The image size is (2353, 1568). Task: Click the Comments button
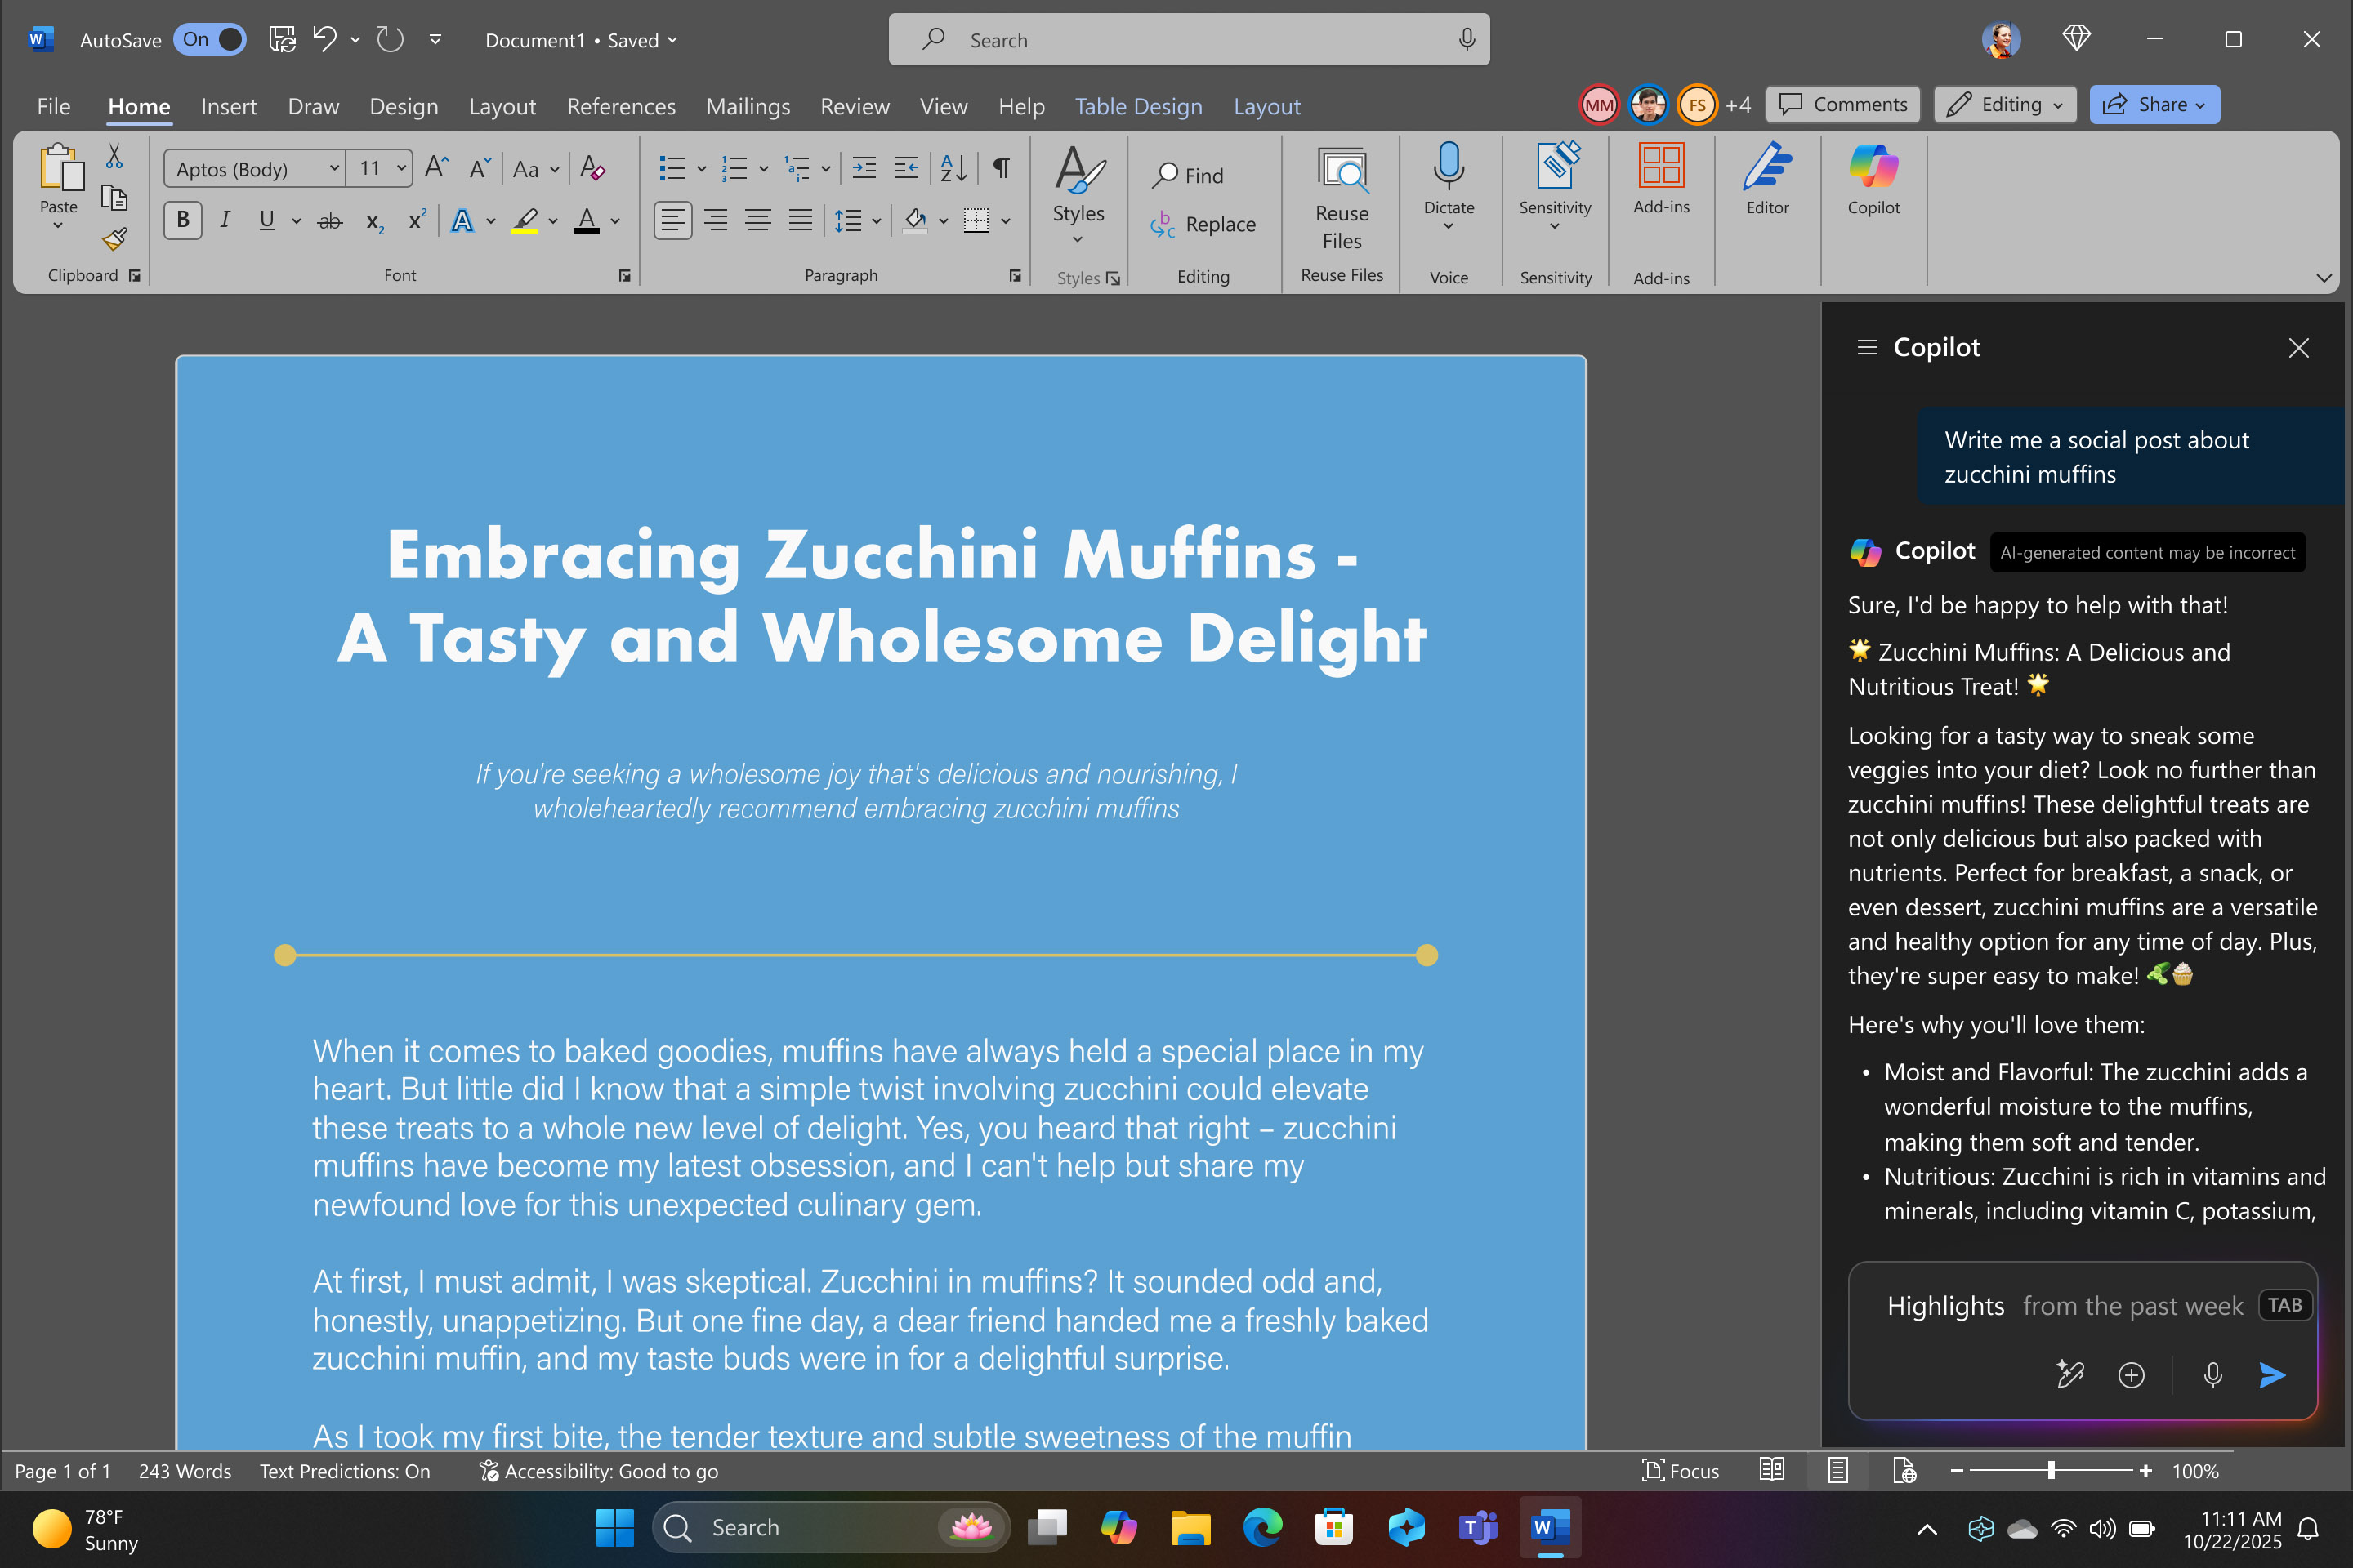(x=1843, y=105)
